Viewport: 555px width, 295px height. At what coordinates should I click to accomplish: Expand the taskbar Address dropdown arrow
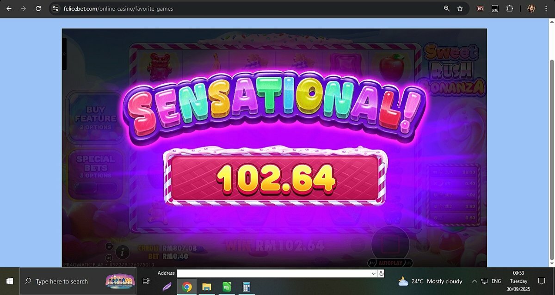[374, 274]
